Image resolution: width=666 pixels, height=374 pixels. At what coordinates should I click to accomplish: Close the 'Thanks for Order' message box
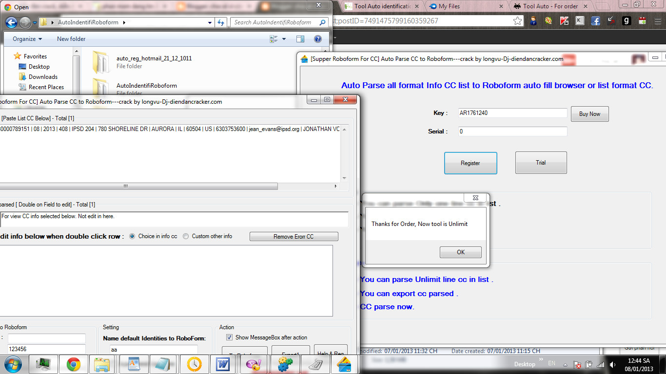[475, 198]
